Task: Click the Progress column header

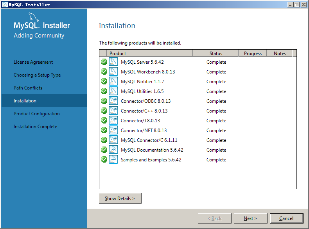Action: coord(253,54)
